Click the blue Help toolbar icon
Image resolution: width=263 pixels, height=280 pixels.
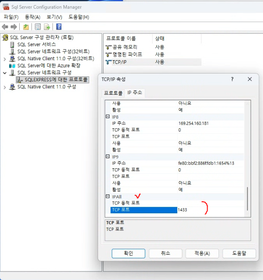pos(59,27)
